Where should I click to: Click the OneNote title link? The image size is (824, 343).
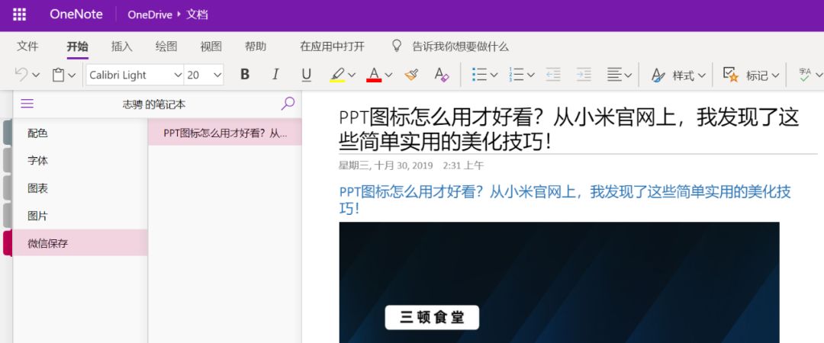coord(76,14)
